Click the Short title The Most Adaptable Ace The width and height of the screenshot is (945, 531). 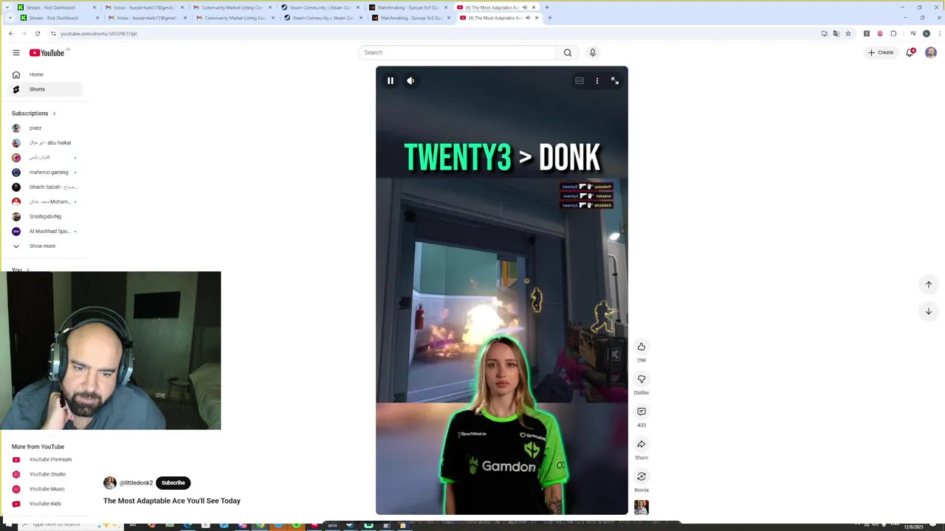172,501
